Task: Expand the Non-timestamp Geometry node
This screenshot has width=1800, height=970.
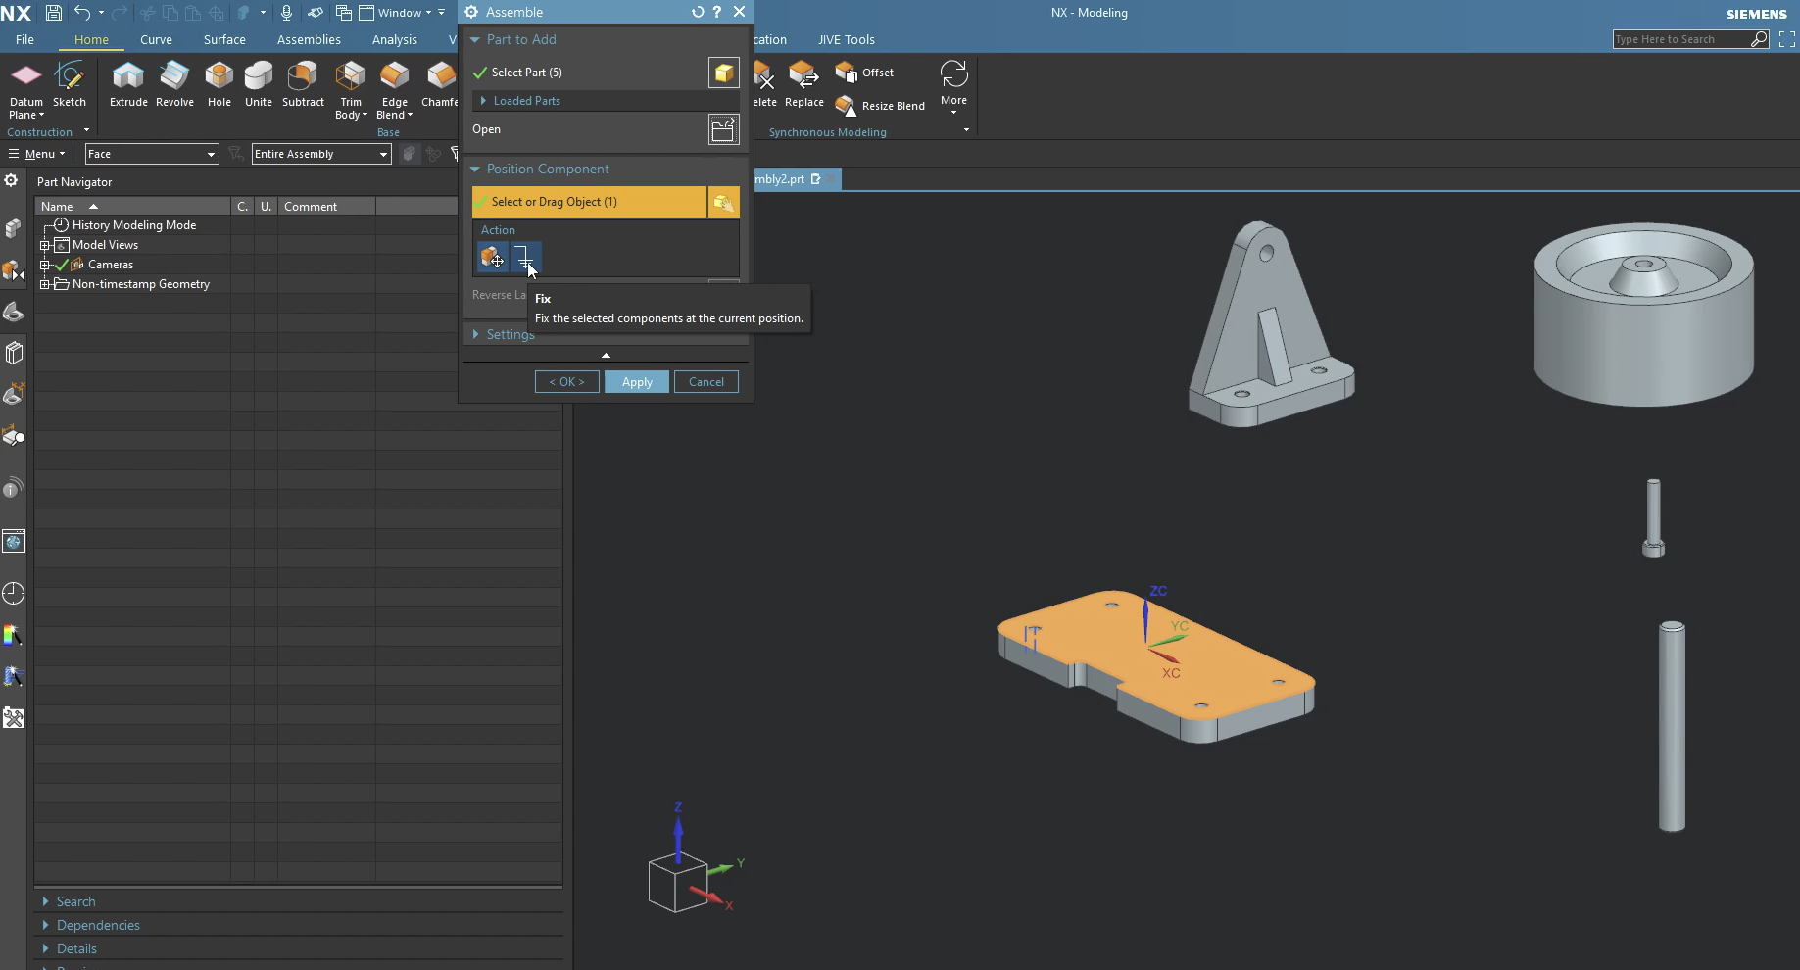Action: [44, 284]
